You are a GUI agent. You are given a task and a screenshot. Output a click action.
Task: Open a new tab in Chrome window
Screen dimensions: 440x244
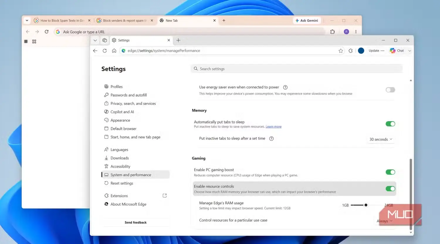(224, 20)
